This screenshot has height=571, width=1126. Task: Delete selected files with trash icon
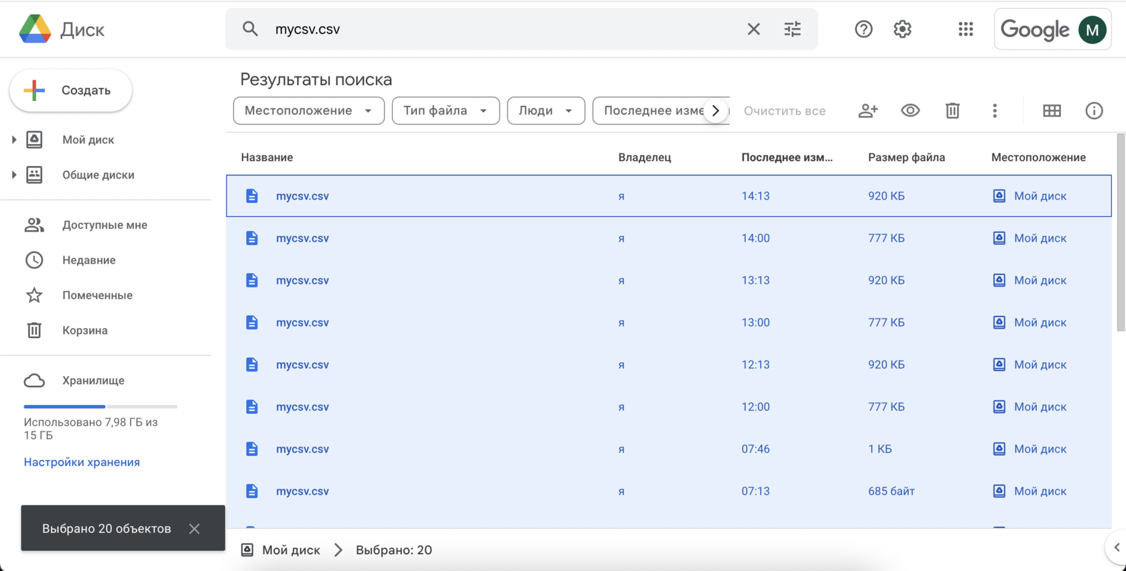tap(952, 110)
